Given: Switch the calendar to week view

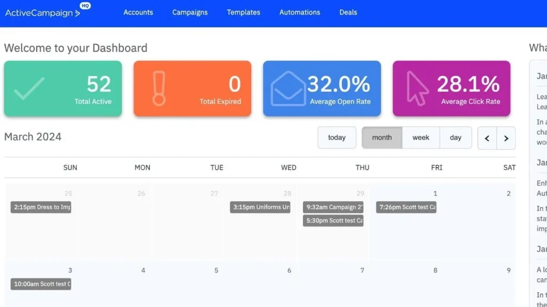Looking at the screenshot, I should [x=421, y=138].
